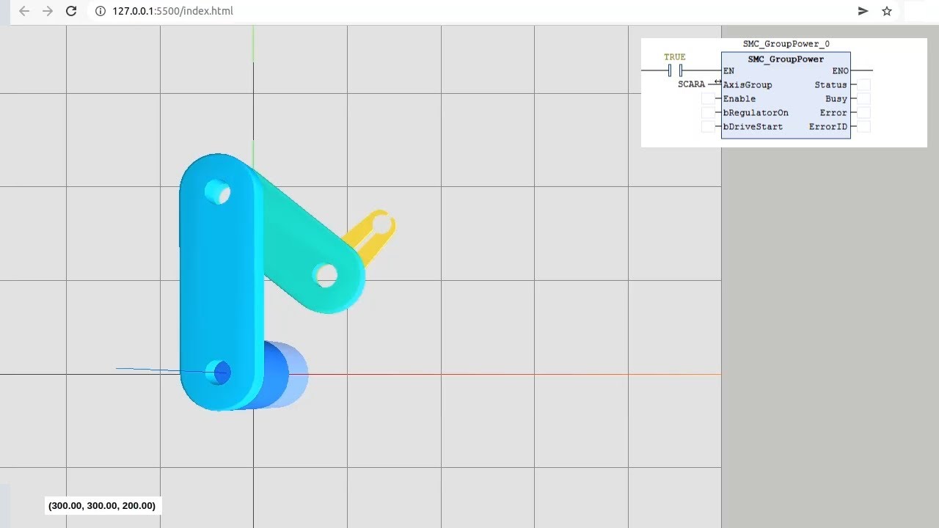The width and height of the screenshot is (939, 528).
Task: Toggle the value box left of bDriveStart
Action: point(707,127)
